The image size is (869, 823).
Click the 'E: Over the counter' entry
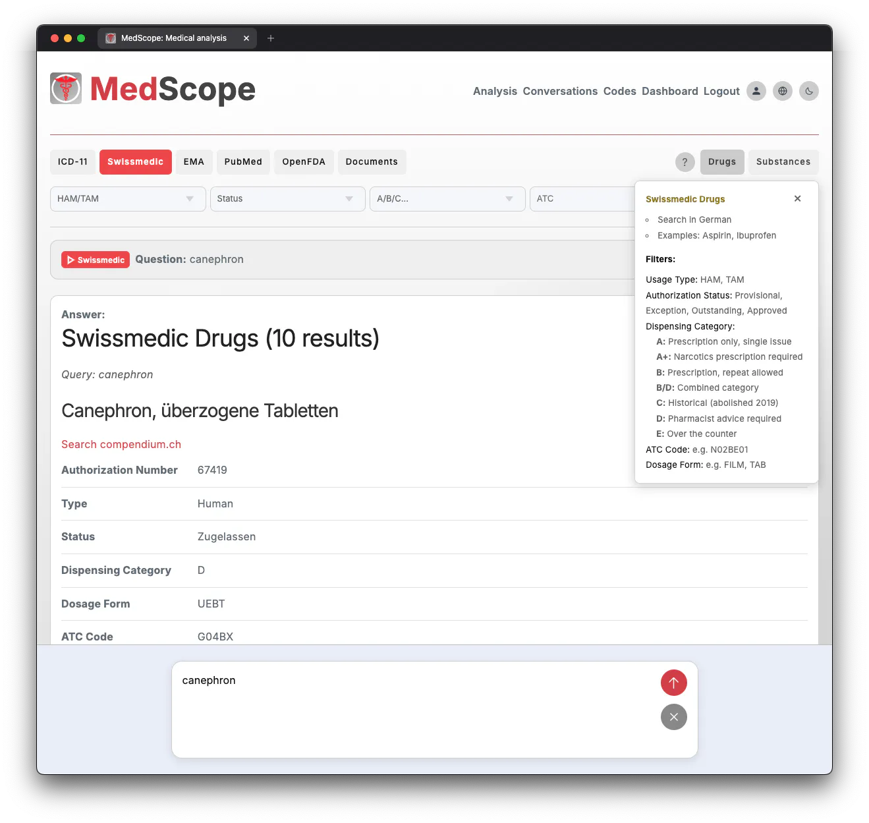tap(696, 434)
